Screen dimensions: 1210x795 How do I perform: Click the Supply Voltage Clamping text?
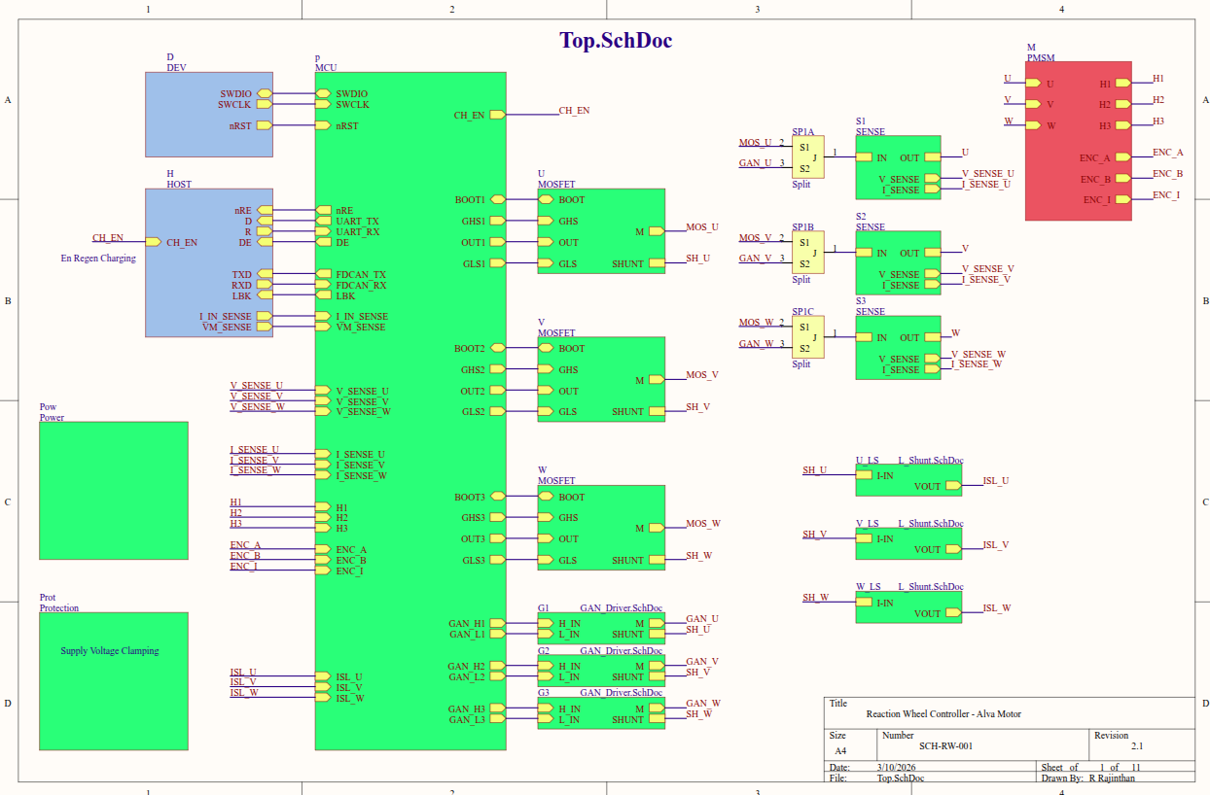pyautogui.click(x=110, y=651)
